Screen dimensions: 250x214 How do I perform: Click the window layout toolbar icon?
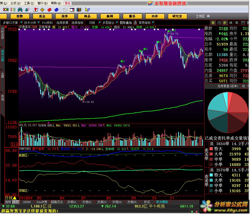coord(72,10)
